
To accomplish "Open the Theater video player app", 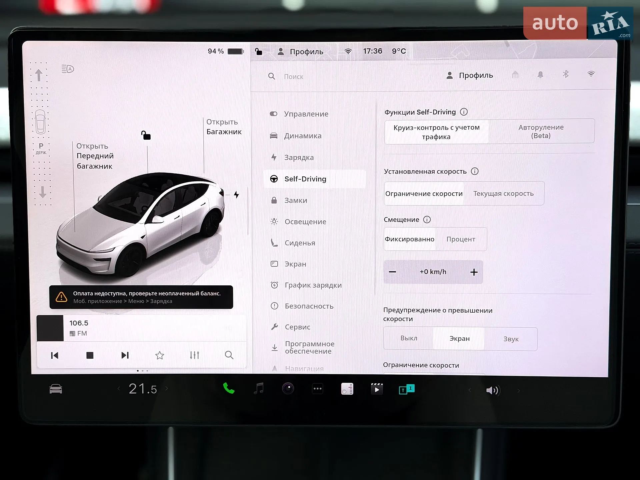I will pos(377,389).
